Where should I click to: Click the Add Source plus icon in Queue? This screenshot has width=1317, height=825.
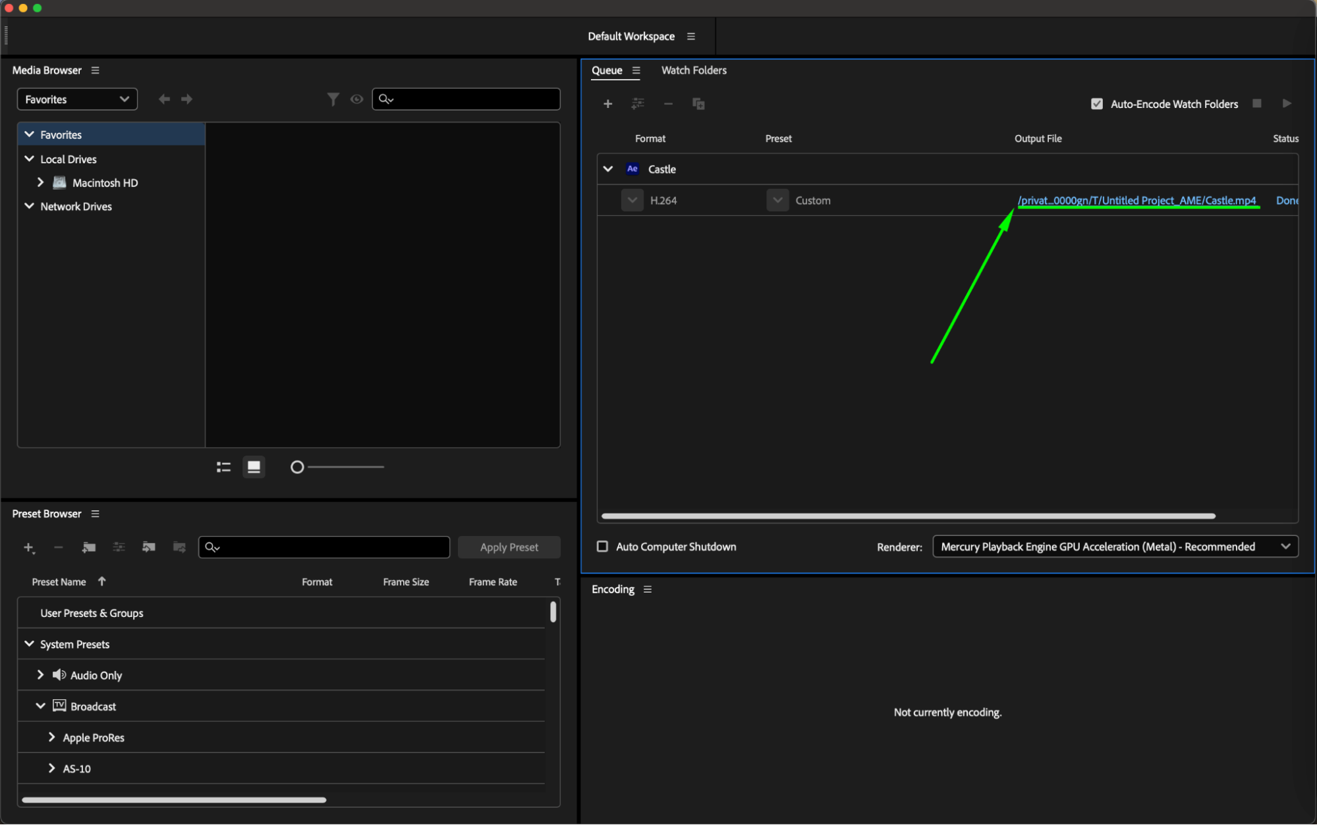[607, 104]
